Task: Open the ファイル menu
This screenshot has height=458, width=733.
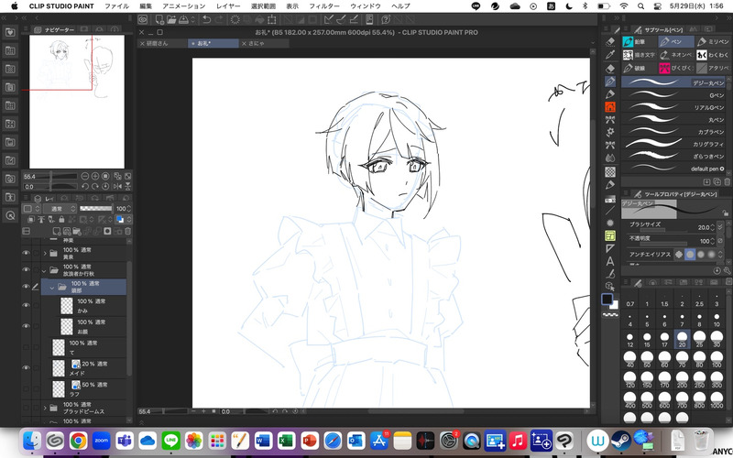Action: click(116, 6)
